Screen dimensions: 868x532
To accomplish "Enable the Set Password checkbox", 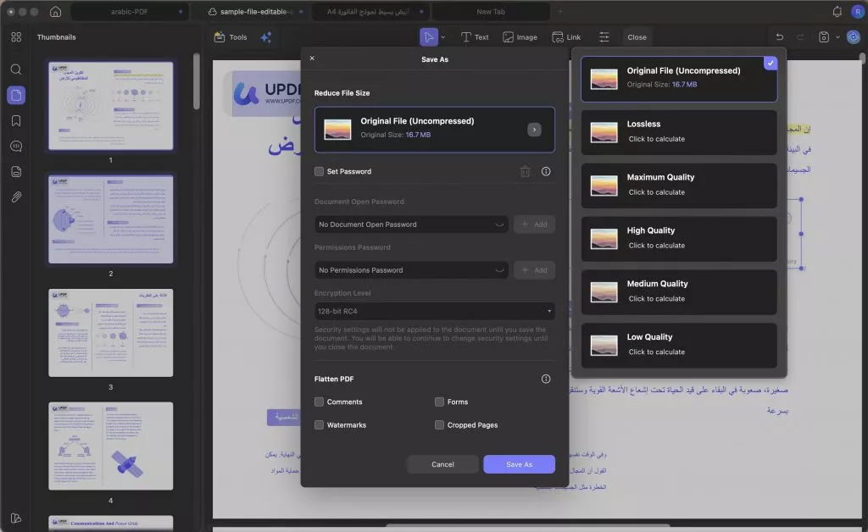I will point(319,171).
